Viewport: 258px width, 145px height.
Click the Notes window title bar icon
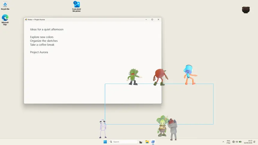coord(26,19)
